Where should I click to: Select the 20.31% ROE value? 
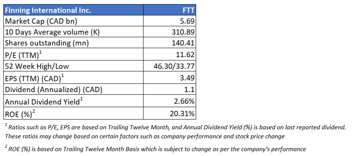[x=182, y=113]
